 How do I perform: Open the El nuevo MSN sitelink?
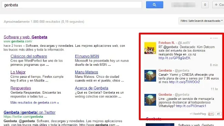coord(87,56)
